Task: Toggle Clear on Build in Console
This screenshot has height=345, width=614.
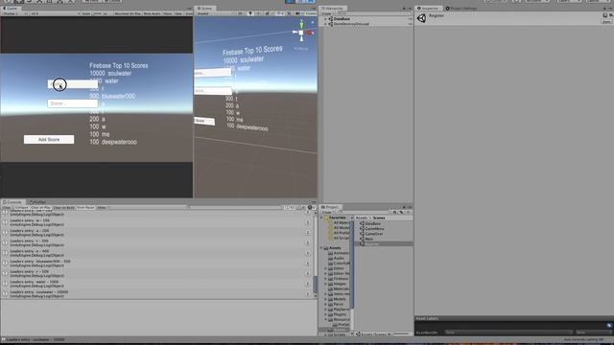Action: (63, 208)
